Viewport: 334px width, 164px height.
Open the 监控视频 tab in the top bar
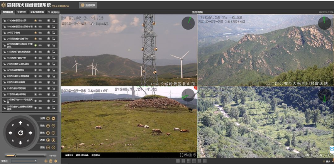[88, 5]
